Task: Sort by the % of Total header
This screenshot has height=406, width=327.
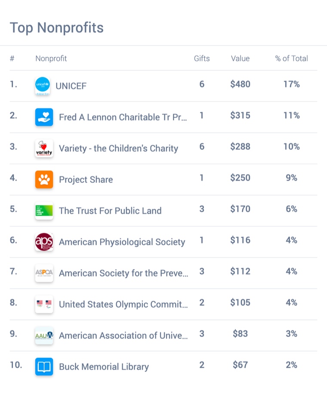Action: 291,58
